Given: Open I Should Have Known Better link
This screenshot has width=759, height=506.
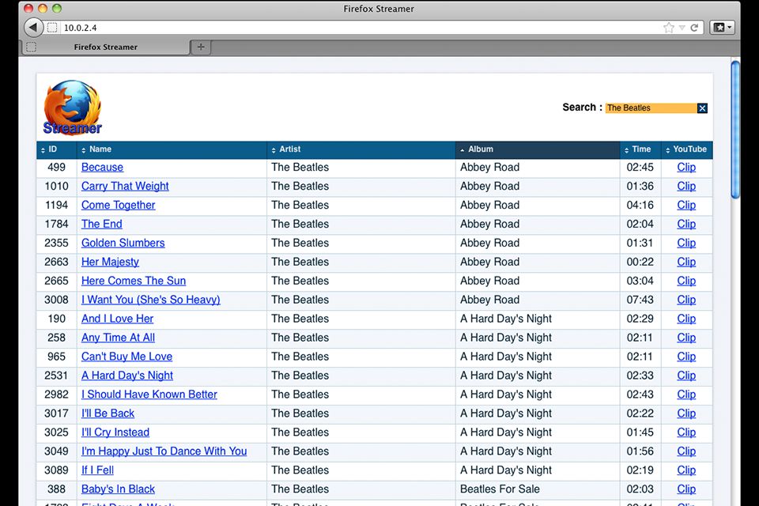Looking at the screenshot, I should point(149,395).
